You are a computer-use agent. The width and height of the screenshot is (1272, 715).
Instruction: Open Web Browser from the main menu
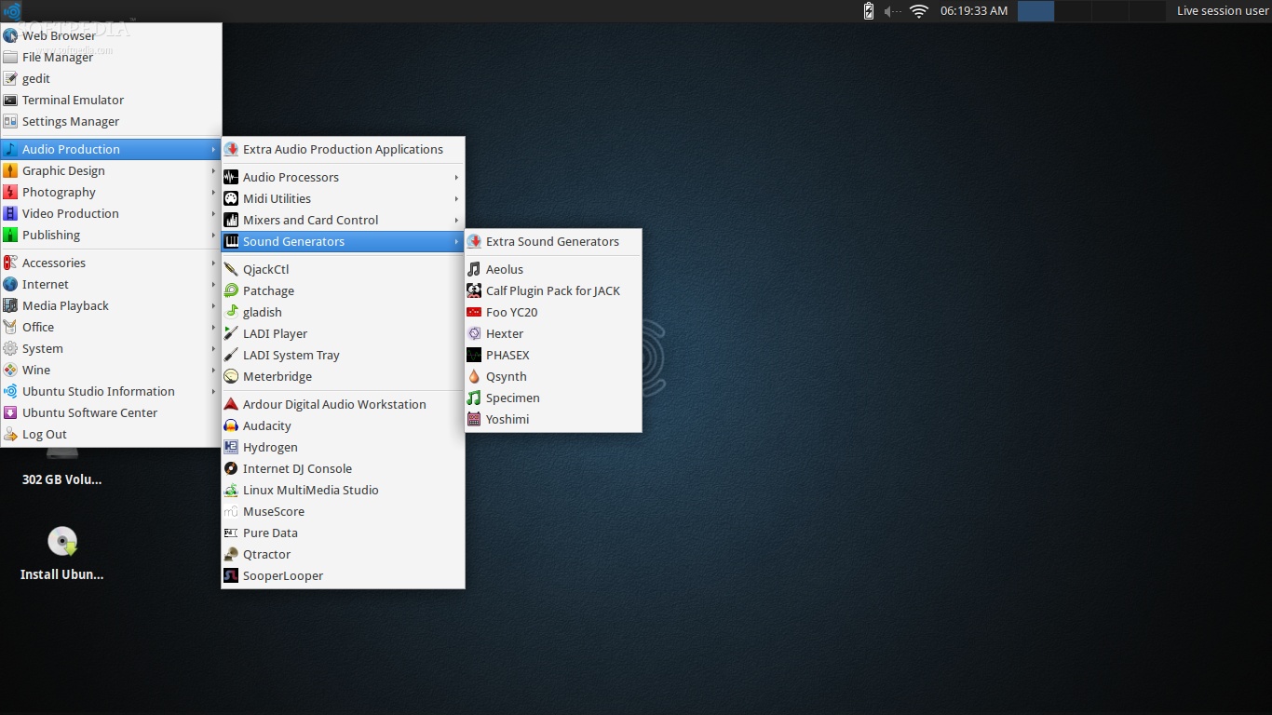111,35
